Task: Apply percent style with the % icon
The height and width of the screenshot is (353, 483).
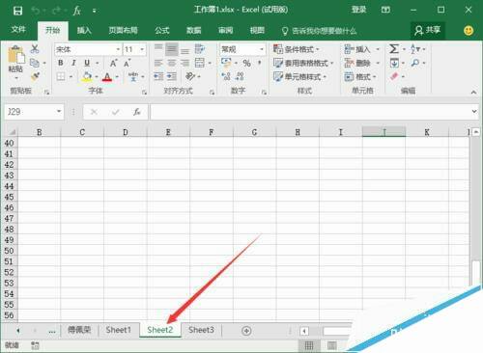Action: pyautogui.click(x=246, y=63)
